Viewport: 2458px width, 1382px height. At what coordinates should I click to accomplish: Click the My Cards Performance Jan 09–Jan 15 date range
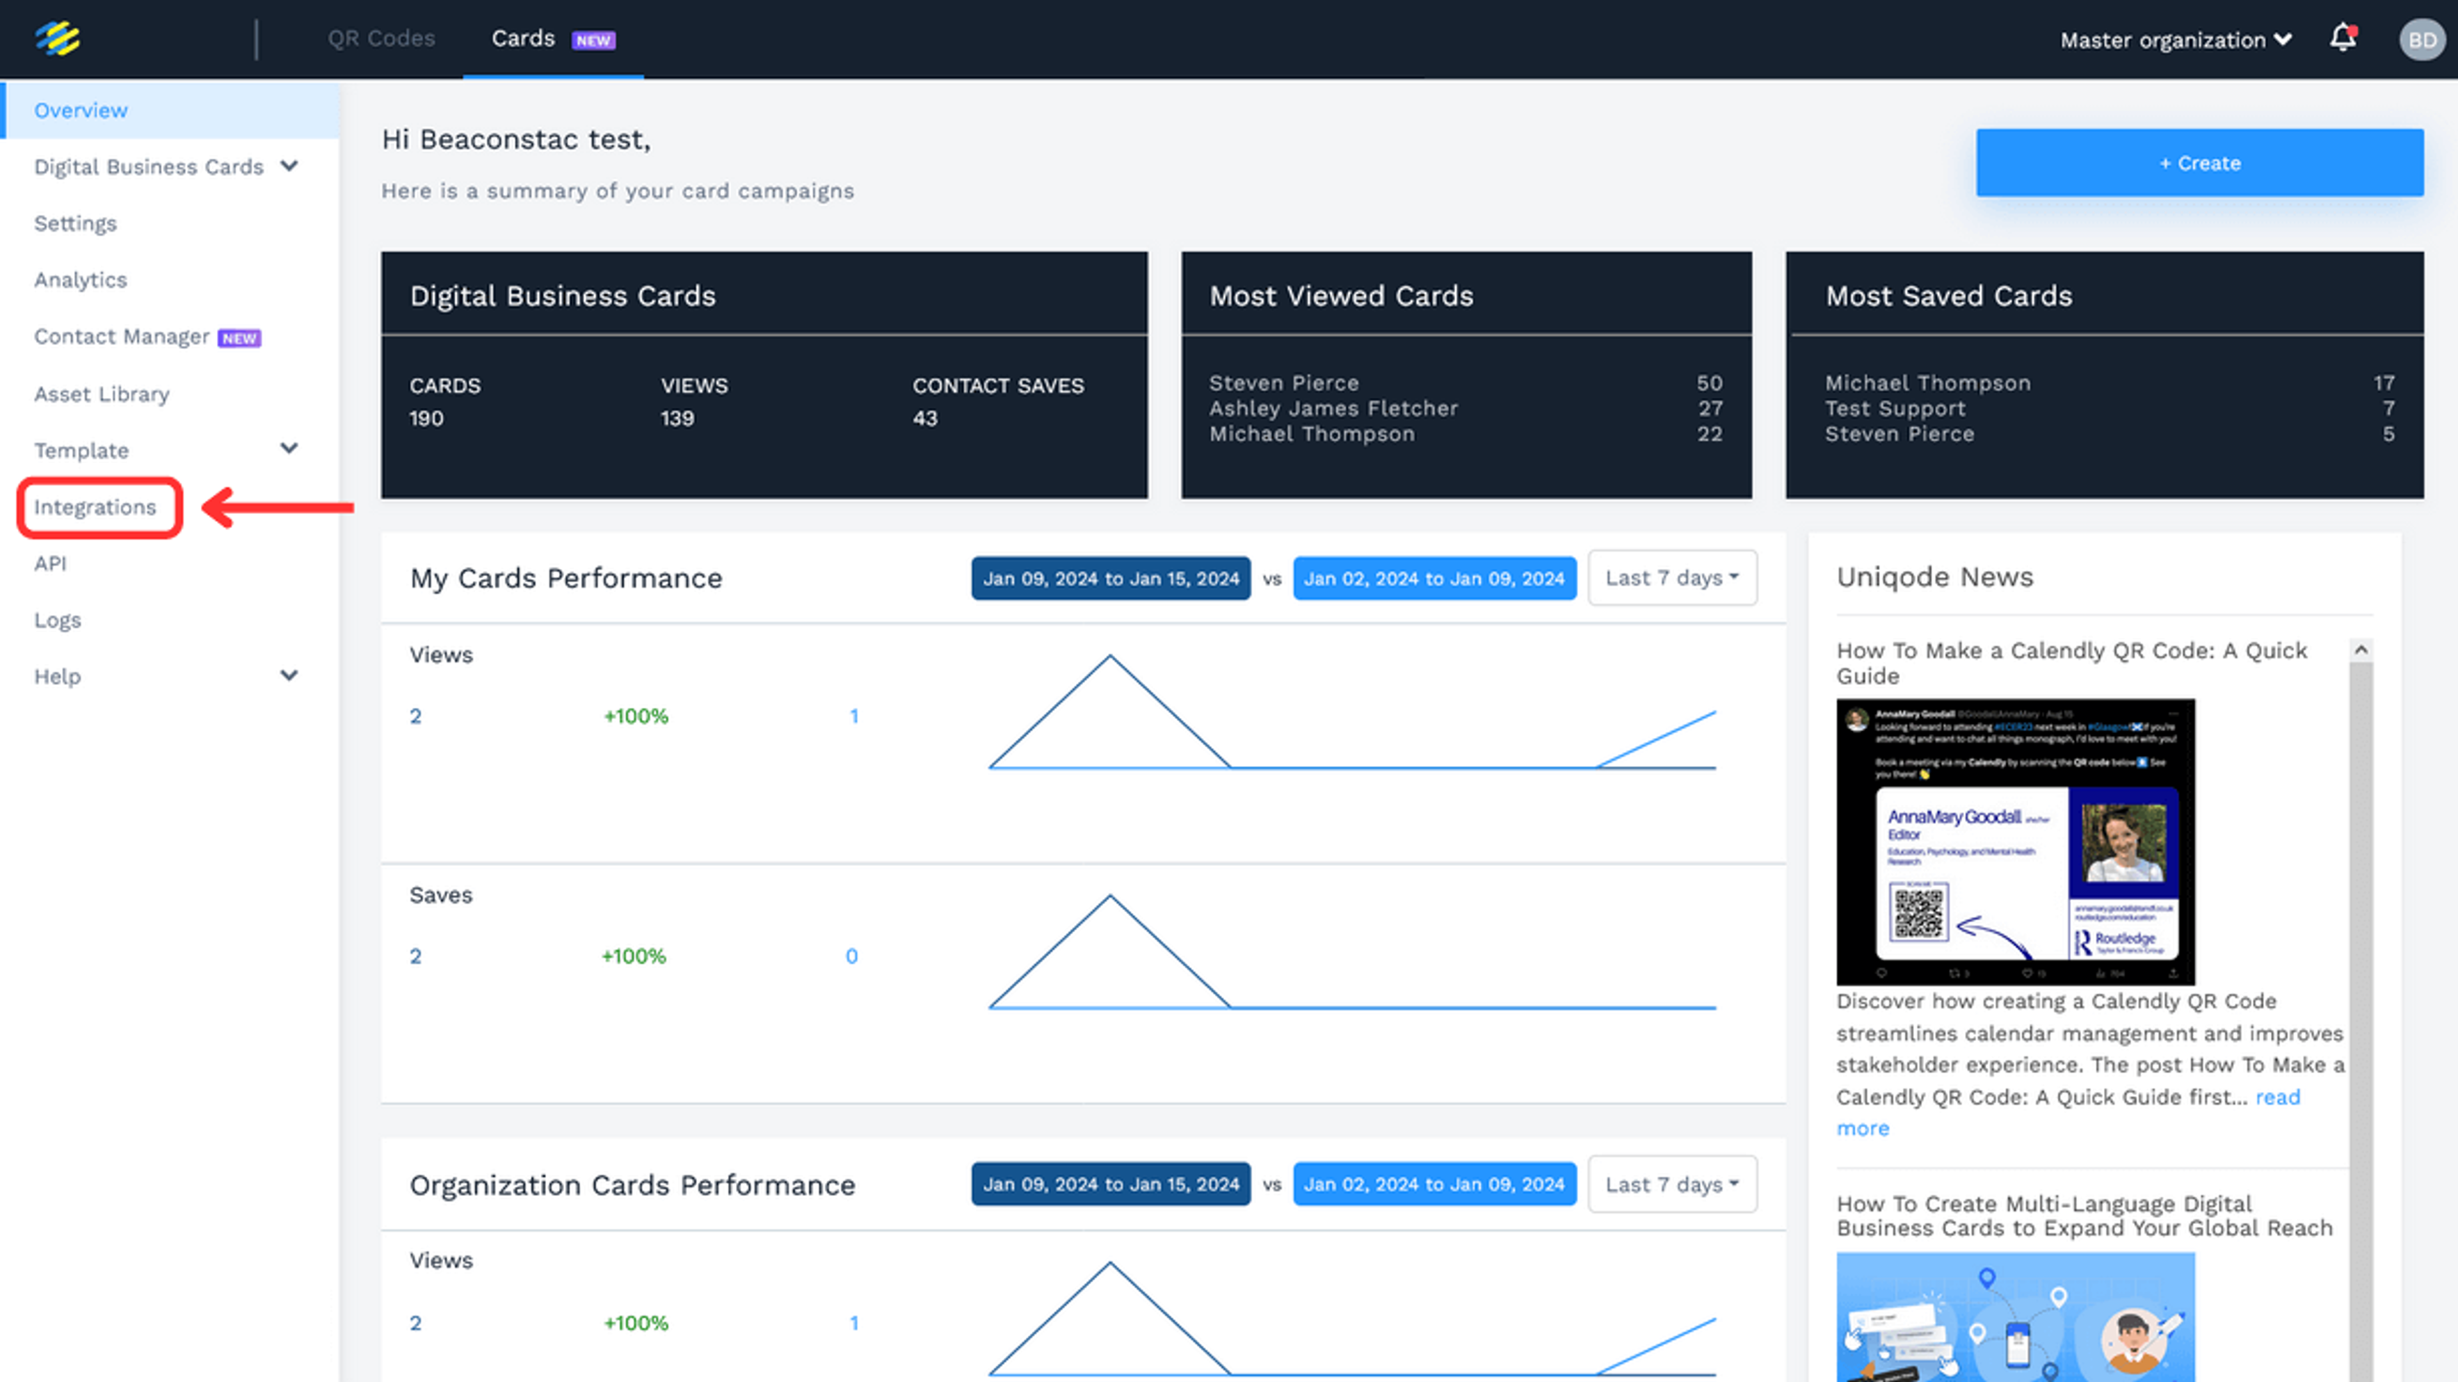click(x=1111, y=579)
